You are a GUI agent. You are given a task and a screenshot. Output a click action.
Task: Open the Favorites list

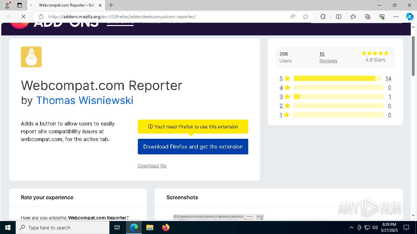tap(353, 17)
